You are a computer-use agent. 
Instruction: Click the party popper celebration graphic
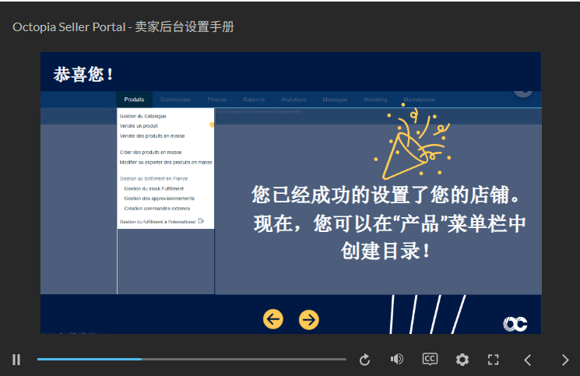[413, 141]
